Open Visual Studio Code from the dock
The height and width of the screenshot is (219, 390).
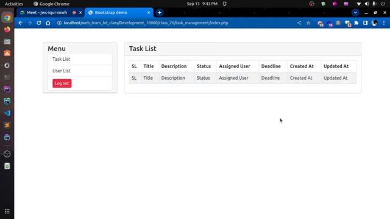coord(7,113)
